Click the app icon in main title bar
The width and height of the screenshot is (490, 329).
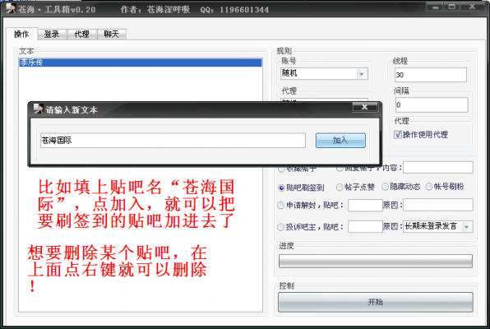click(11, 7)
